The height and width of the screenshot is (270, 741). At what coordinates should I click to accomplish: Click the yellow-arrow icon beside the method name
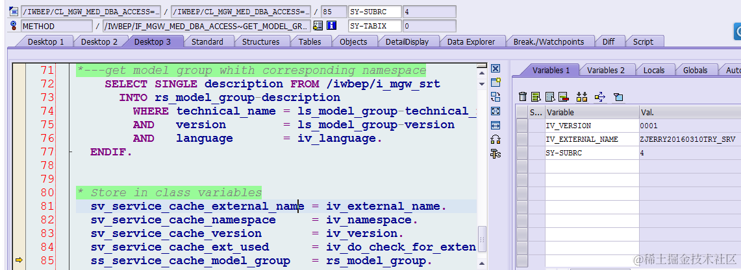318,26
